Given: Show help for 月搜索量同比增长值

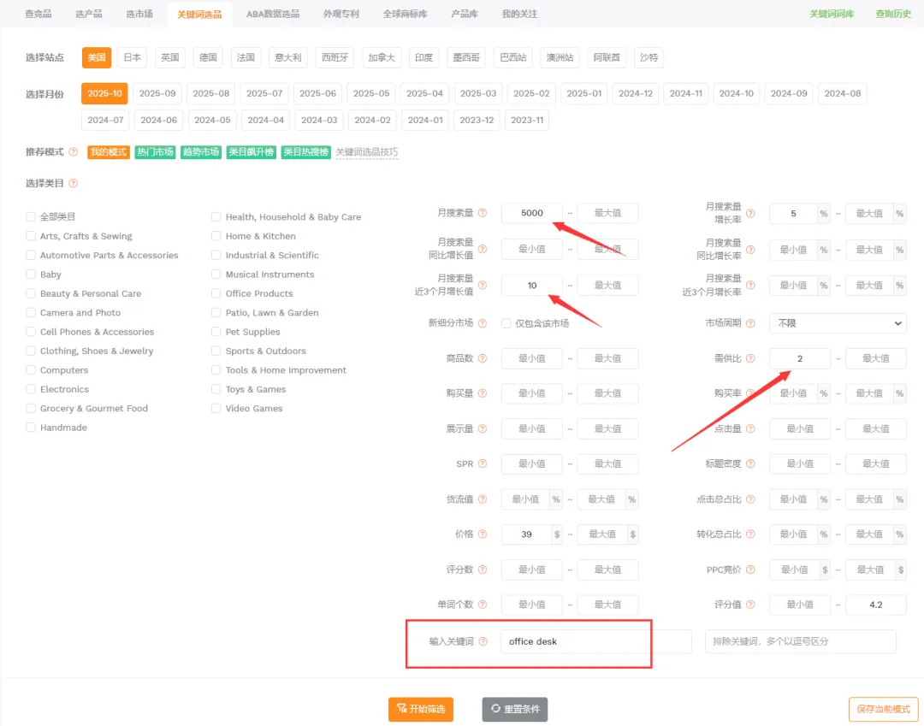Looking at the screenshot, I should (483, 249).
